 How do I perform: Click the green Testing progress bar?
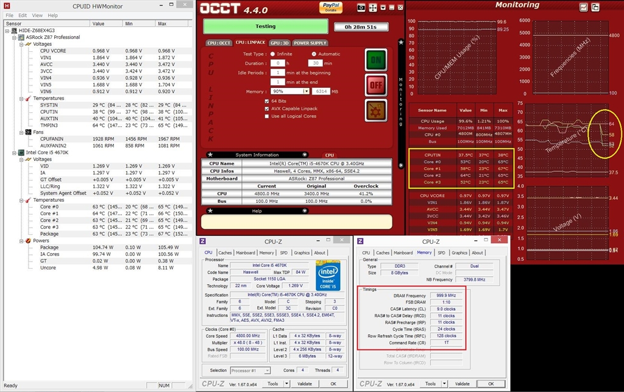coord(266,26)
